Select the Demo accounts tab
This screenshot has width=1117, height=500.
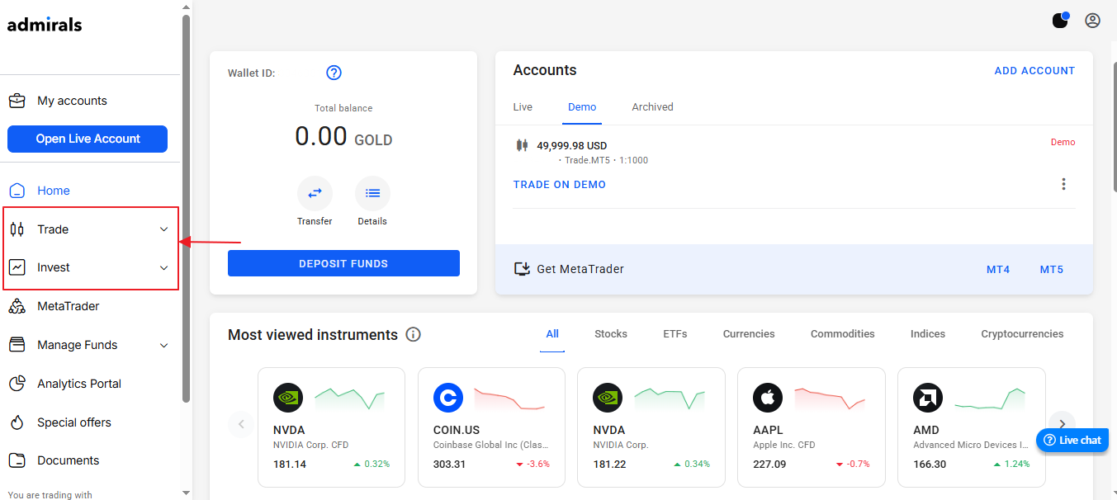click(582, 107)
